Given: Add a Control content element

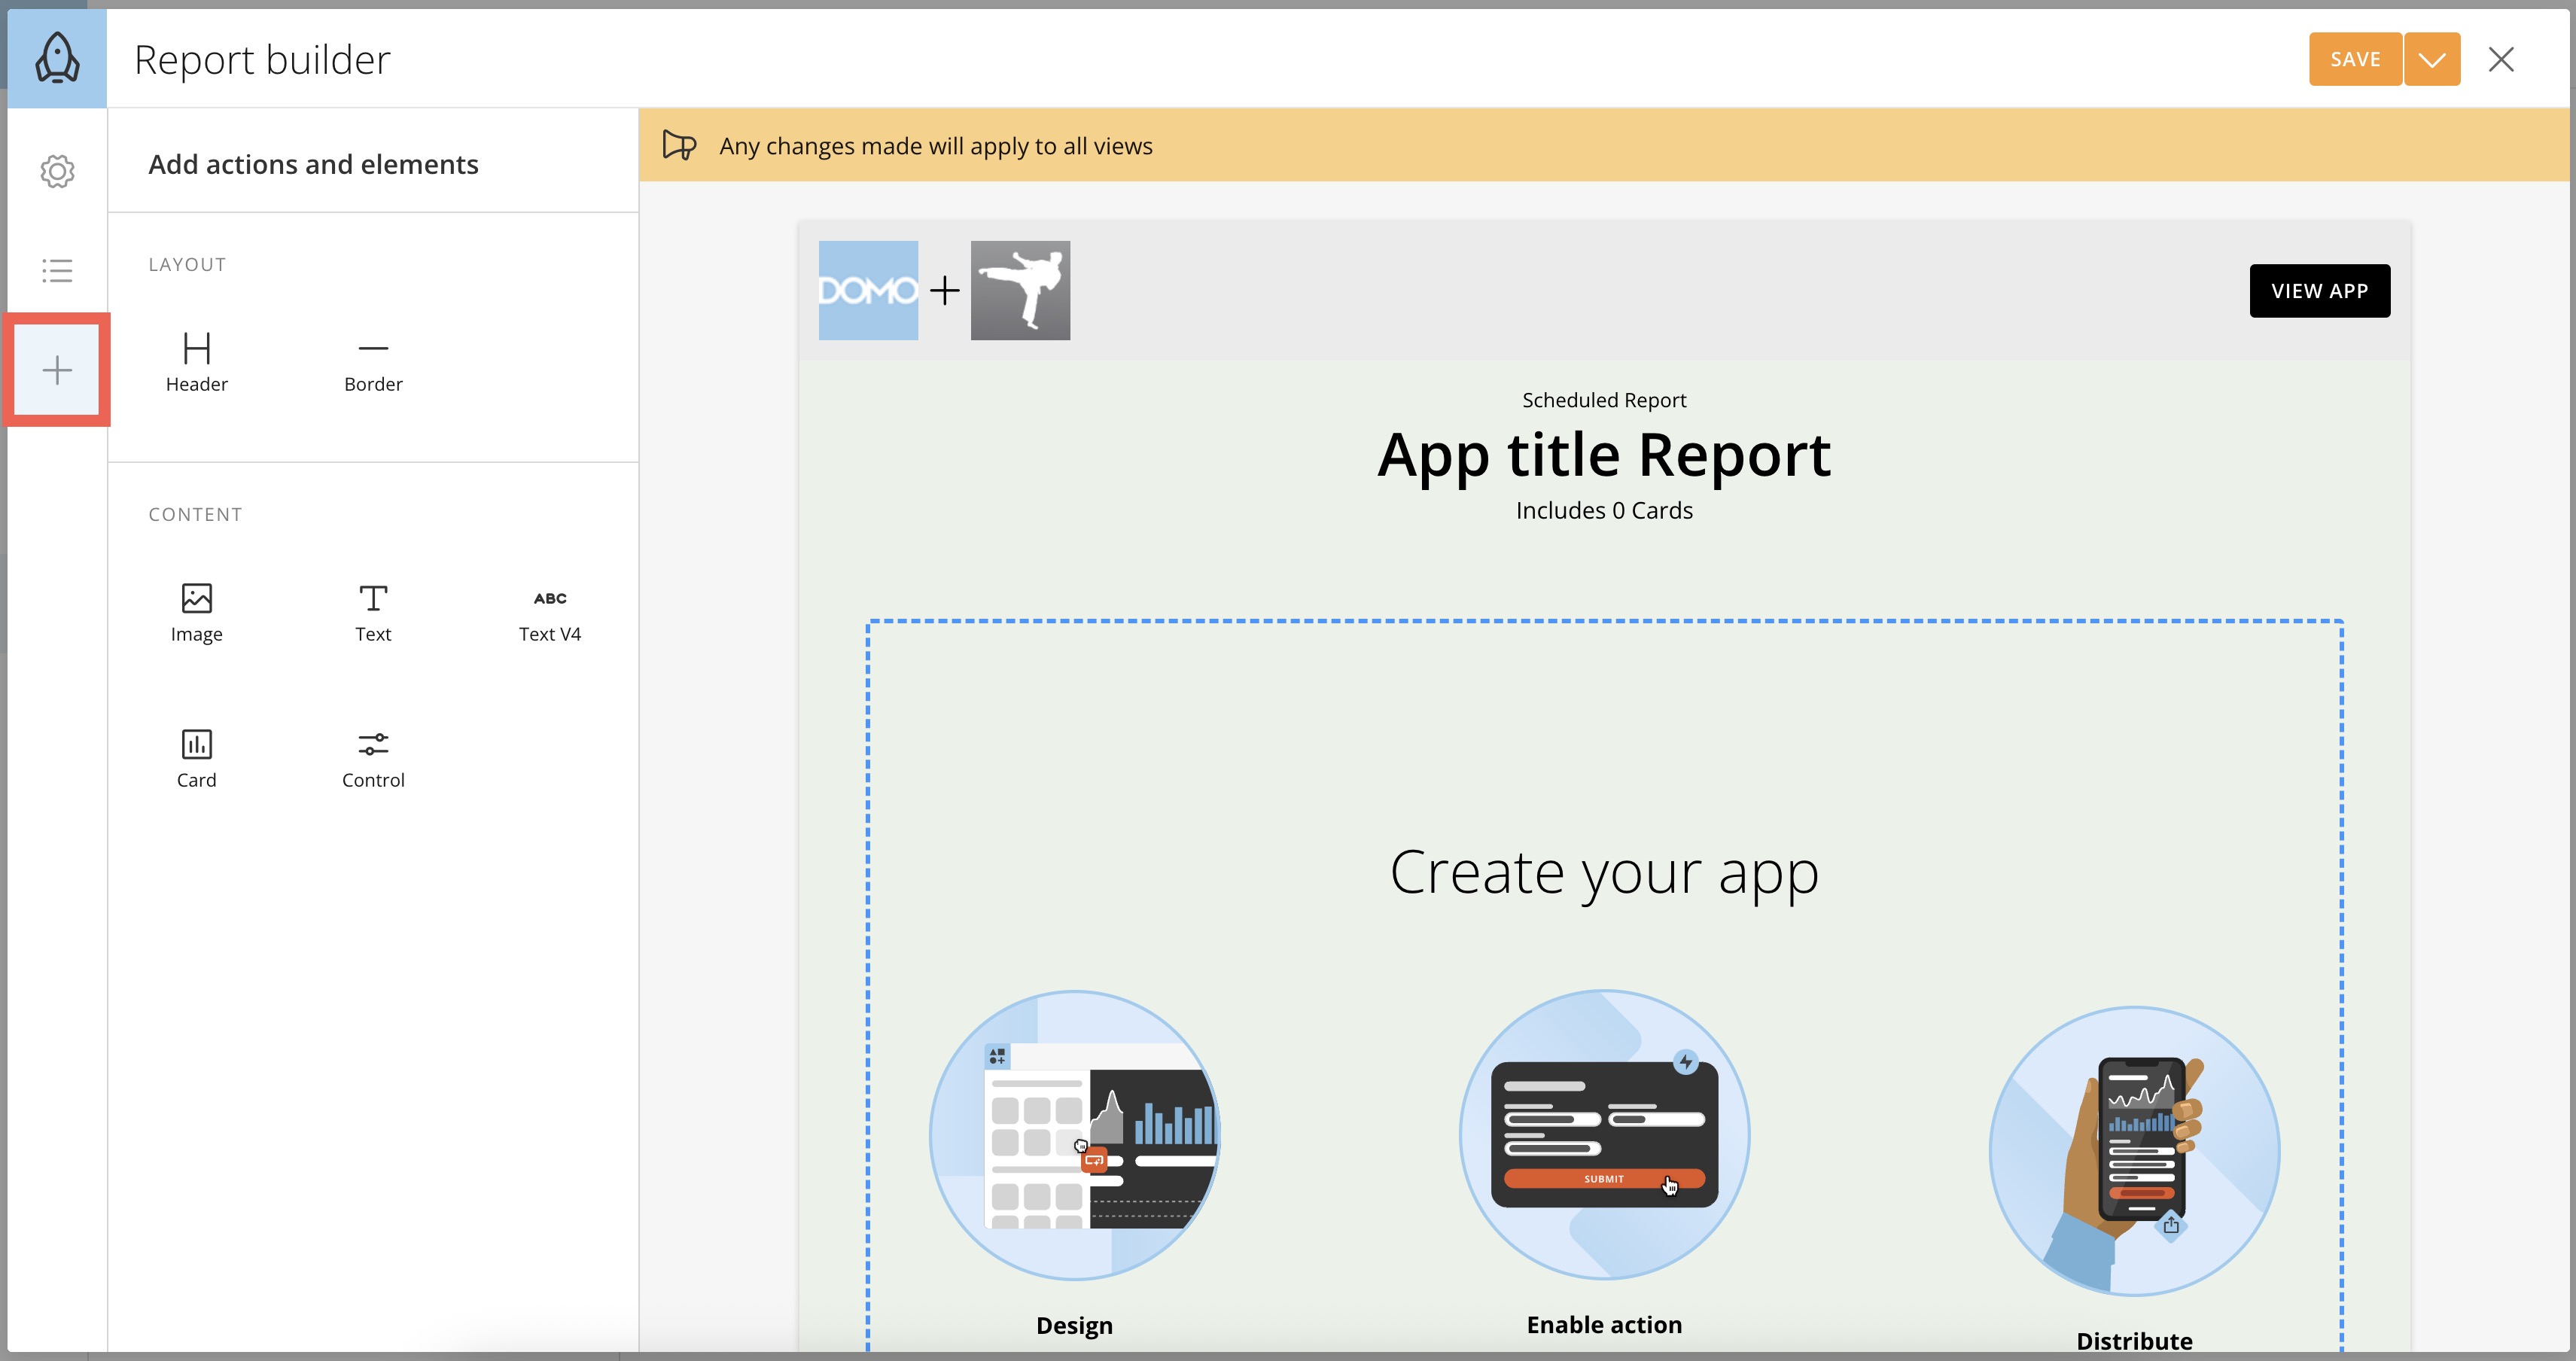Looking at the screenshot, I should point(373,757).
